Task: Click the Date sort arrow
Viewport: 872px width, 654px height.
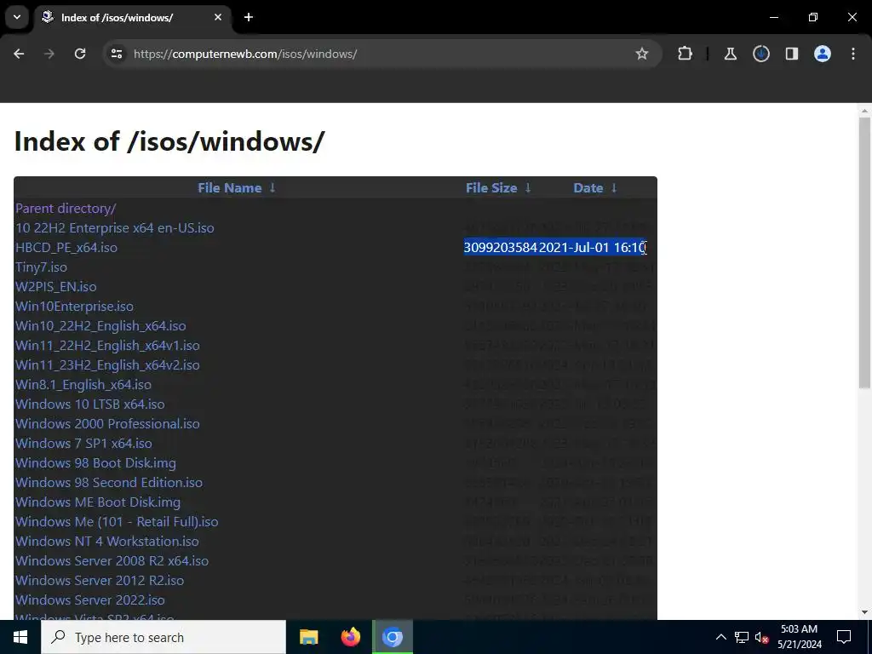Action: [x=614, y=188]
